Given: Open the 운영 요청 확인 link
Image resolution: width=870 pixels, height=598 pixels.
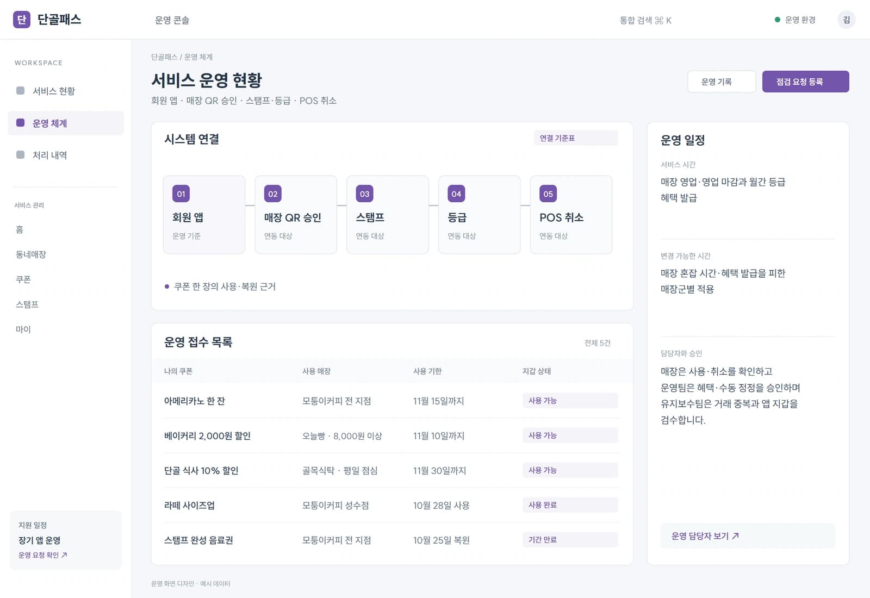Looking at the screenshot, I should point(42,555).
